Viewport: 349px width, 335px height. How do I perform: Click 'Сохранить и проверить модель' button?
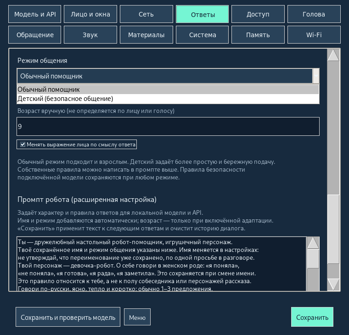[68, 317]
